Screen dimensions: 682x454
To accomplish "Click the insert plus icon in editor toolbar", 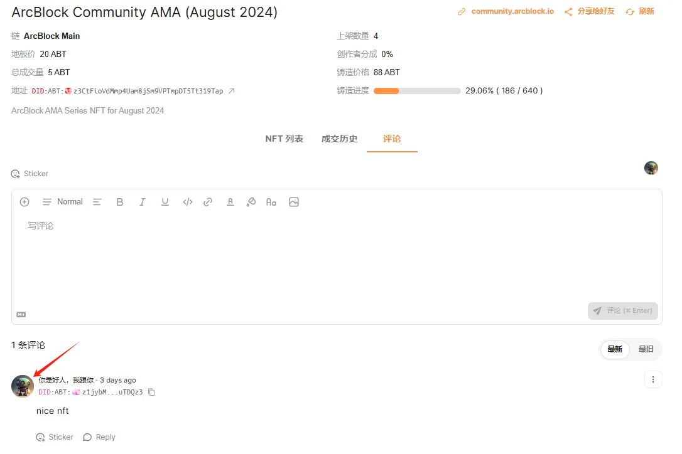I will pyautogui.click(x=24, y=202).
